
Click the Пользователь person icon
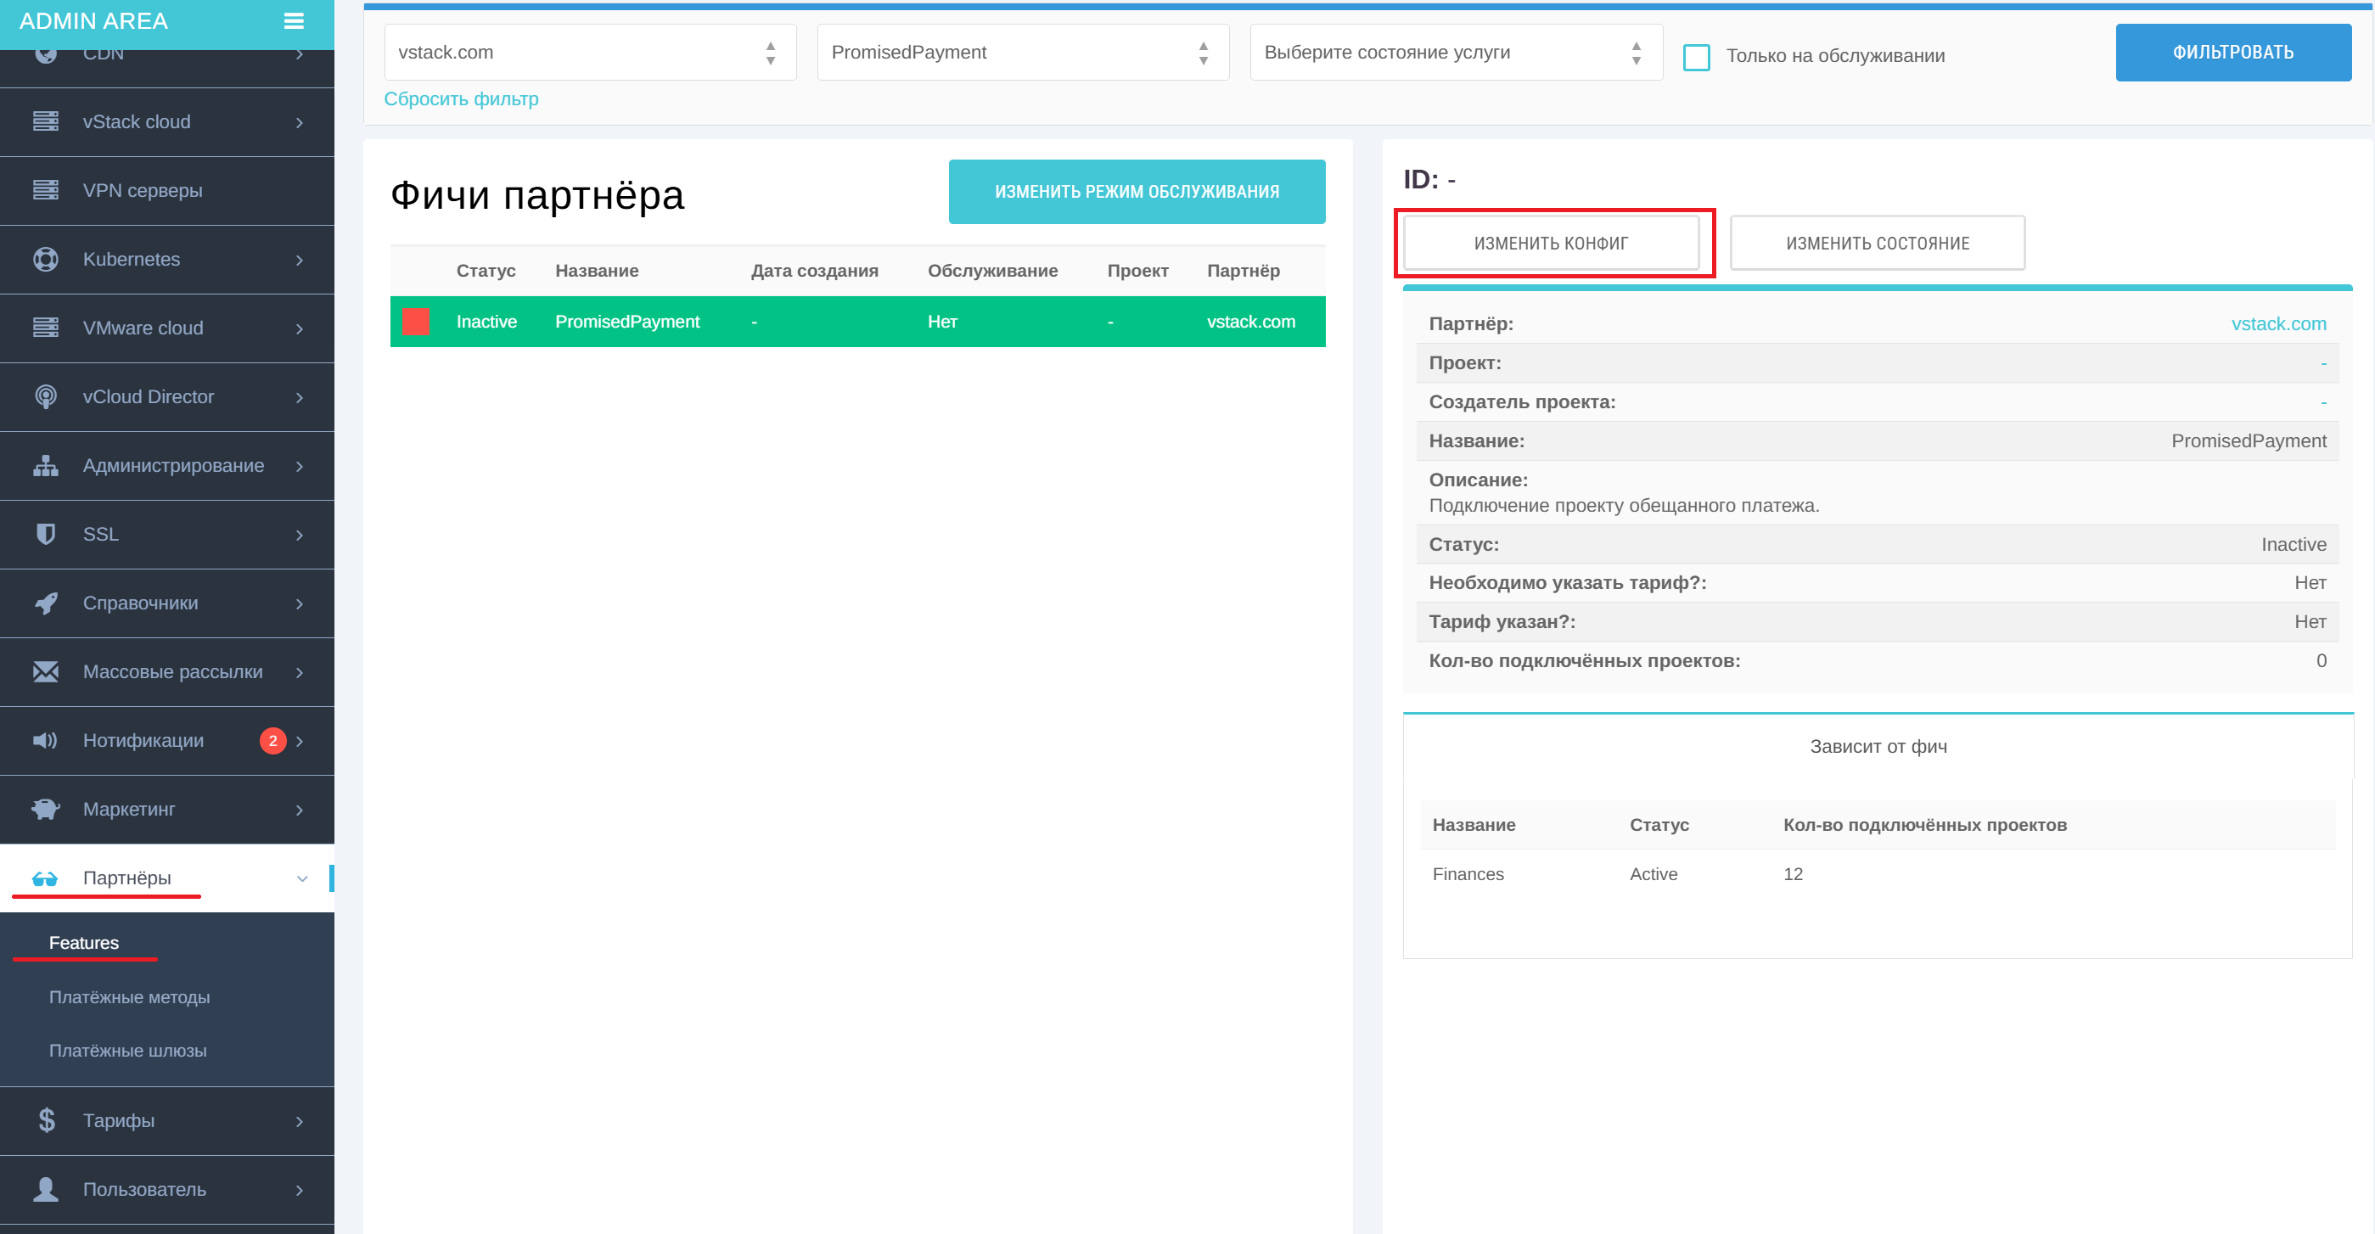coord(45,1190)
